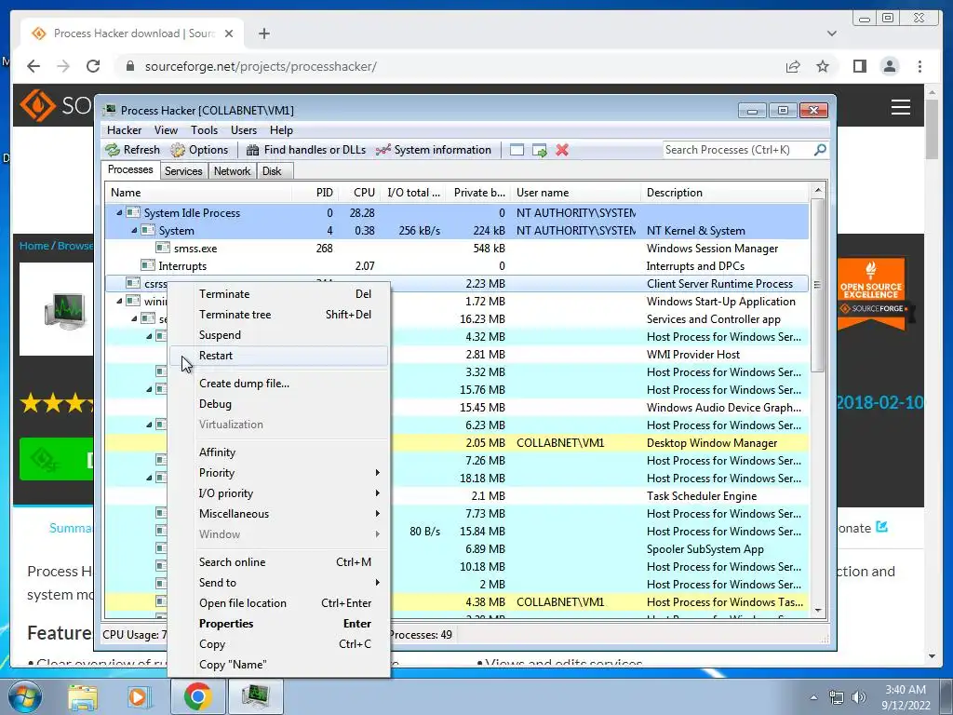The image size is (953, 715).
Task: Select Terminate from context menu
Action: 278,293
